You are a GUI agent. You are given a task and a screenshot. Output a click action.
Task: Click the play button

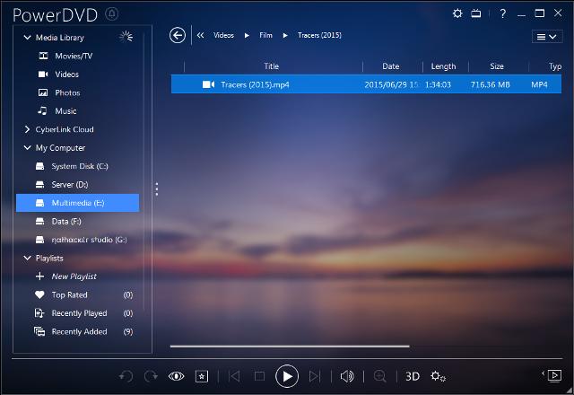tap(287, 376)
